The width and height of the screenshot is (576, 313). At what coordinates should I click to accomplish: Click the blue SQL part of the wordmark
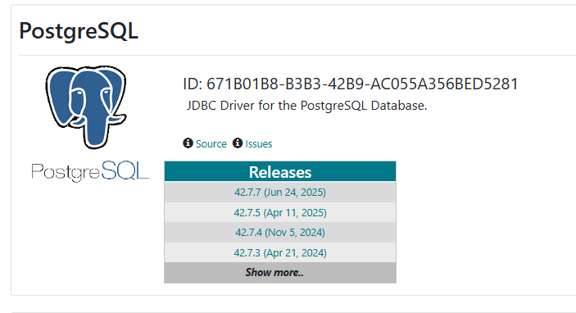pyautogui.click(x=125, y=170)
